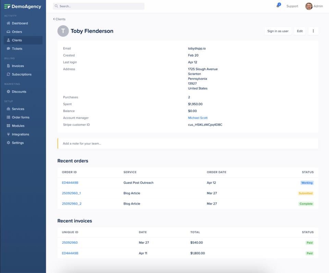Open order 25092960_2
Image resolution: width=329 pixels, height=273 pixels.
tap(72, 203)
